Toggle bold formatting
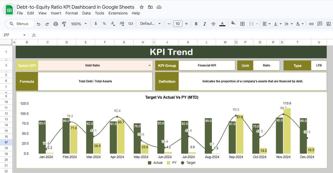The image size is (333, 173). point(196,24)
